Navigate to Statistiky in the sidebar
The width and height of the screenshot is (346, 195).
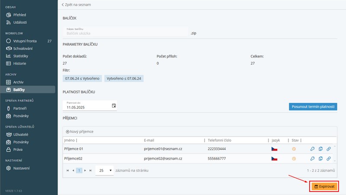tap(20, 56)
